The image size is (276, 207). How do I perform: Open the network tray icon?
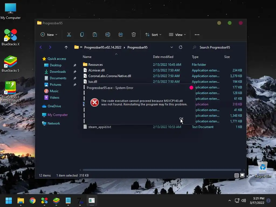[x=237, y=201]
